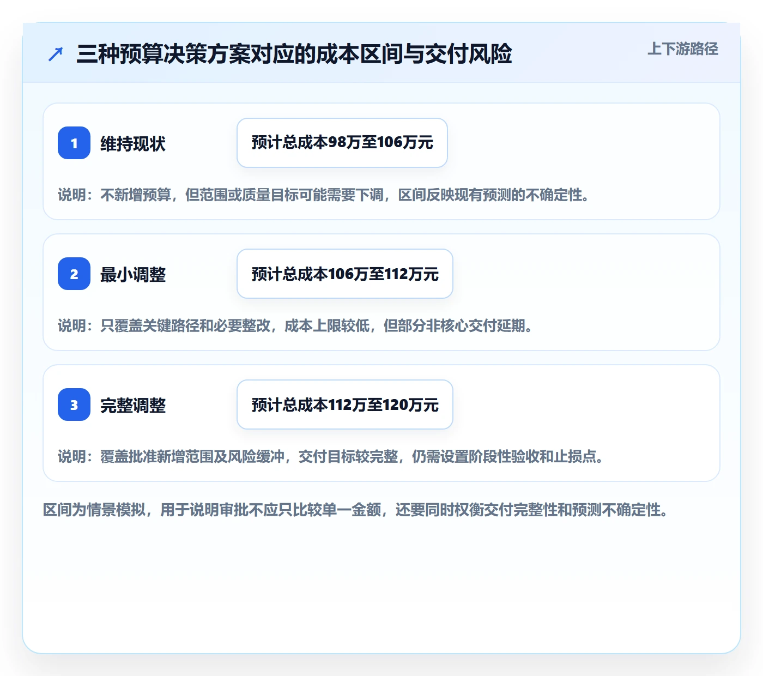This screenshot has width=763, height=676.
Task: Click the number 1 badge for 维持现状
Action: pyautogui.click(x=74, y=143)
